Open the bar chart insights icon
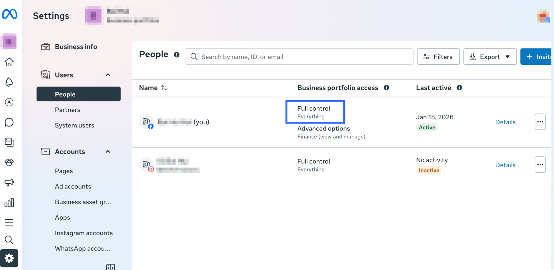This screenshot has height=270, width=554. coord(9,203)
